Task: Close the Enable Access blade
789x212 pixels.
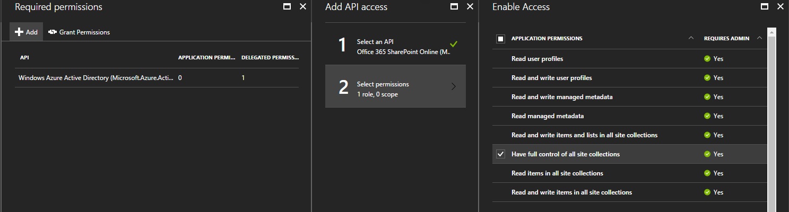Action: click(781, 7)
